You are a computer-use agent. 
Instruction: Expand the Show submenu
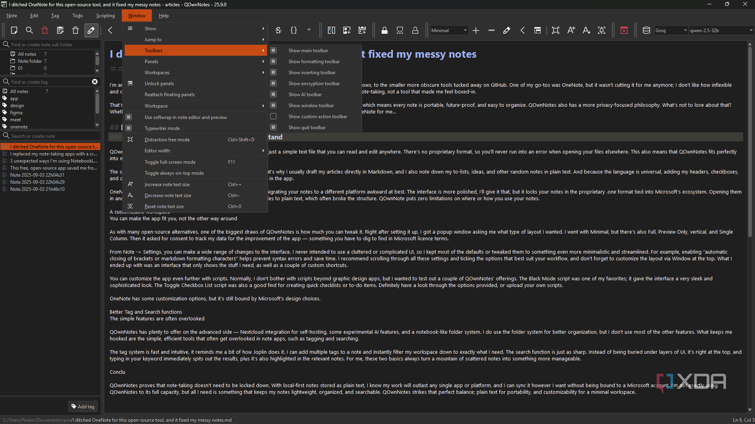196,28
